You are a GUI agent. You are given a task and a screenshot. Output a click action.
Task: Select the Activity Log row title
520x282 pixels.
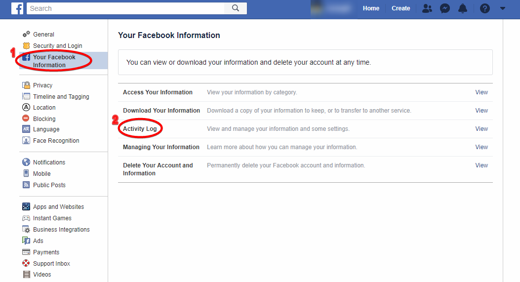click(x=140, y=129)
